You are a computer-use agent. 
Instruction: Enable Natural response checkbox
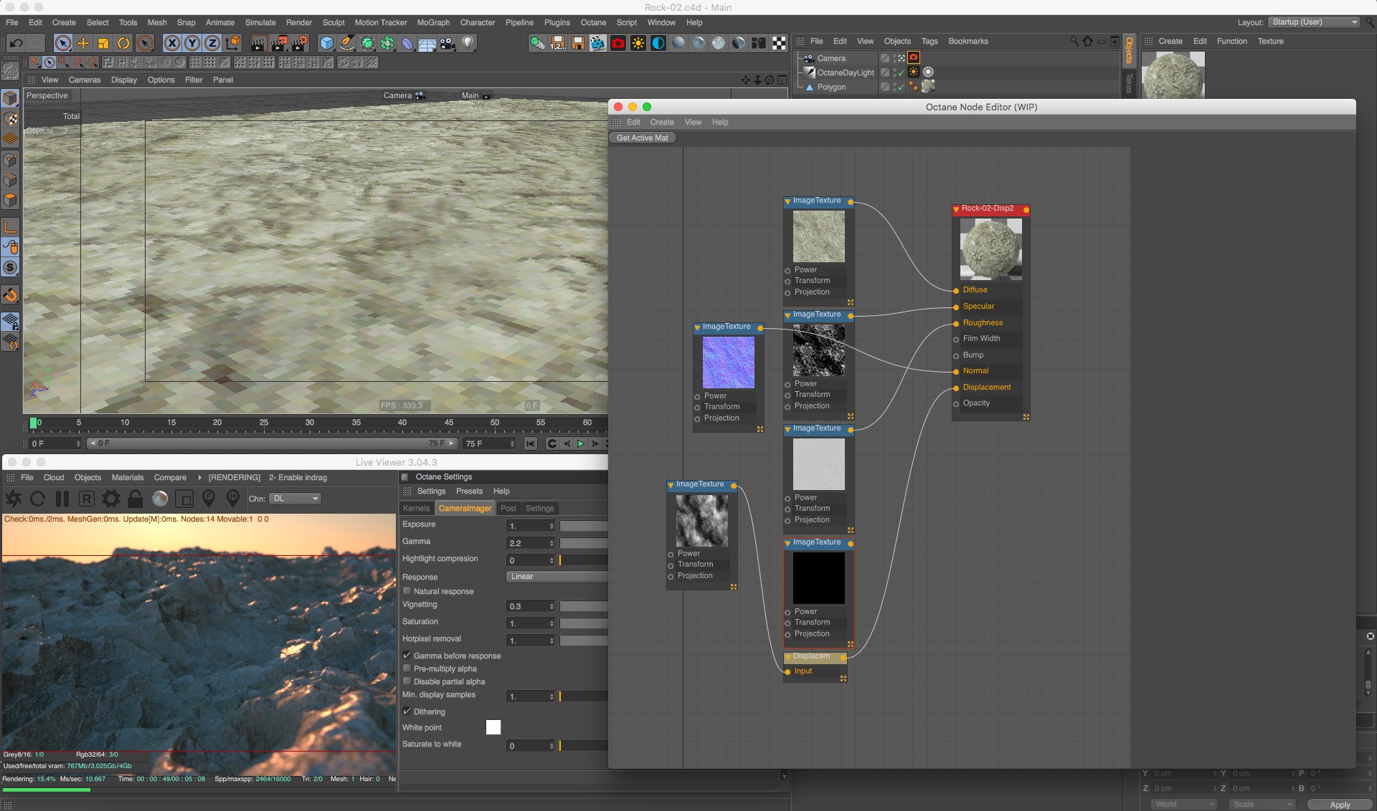(x=407, y=591)
